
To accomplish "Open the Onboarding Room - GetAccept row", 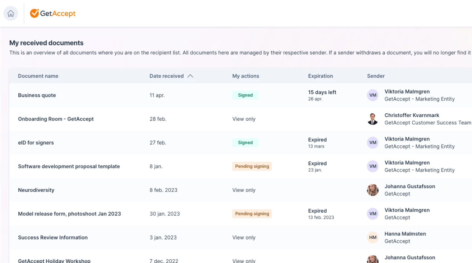I will 56,119.
